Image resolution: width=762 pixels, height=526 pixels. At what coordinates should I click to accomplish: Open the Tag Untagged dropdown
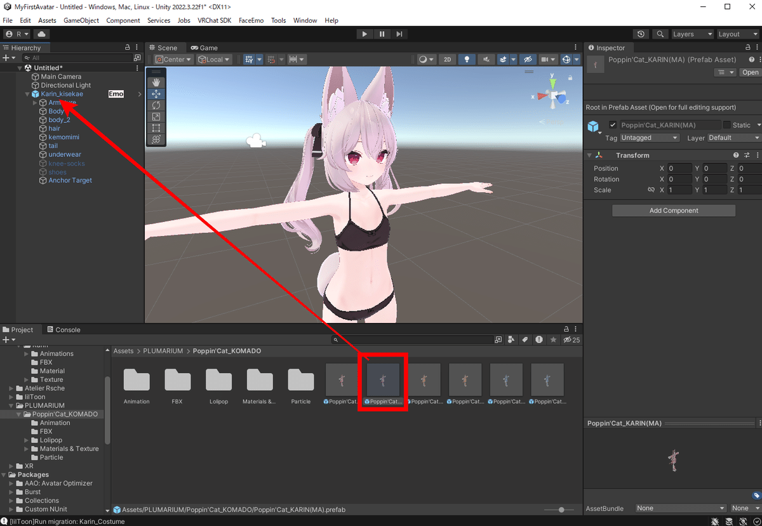(x=650, y=138)
